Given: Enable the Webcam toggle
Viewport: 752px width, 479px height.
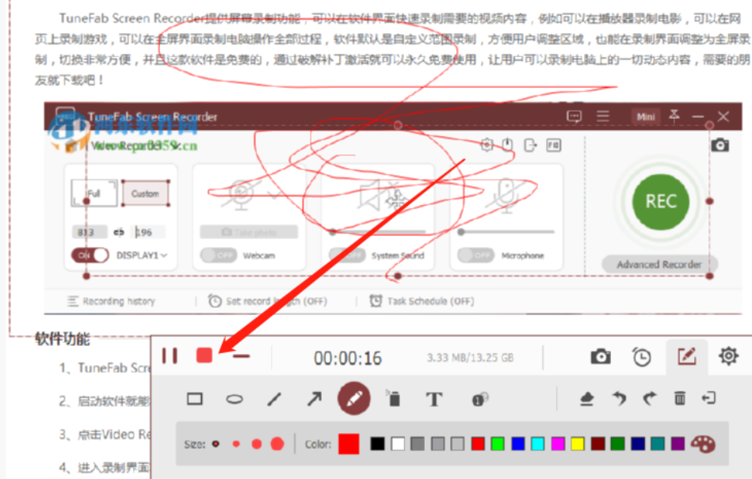Looking at the screenshot, I should click(x=219, y=255).
